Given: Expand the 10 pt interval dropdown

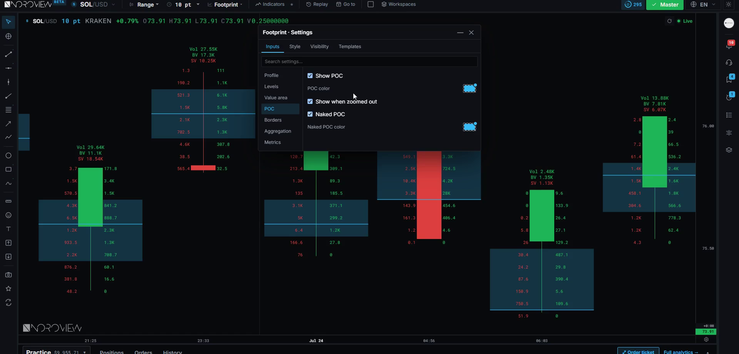Looking at the screenshot, I should pos(183,5).
